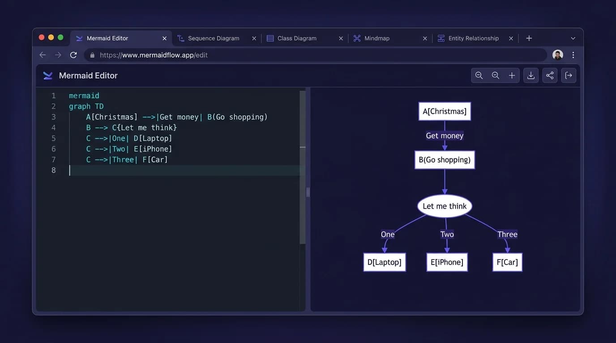616x343 pixels.
Task: Select the D[Laptop] diagram node
Action: pyautogui.click(x=385, y=262)
